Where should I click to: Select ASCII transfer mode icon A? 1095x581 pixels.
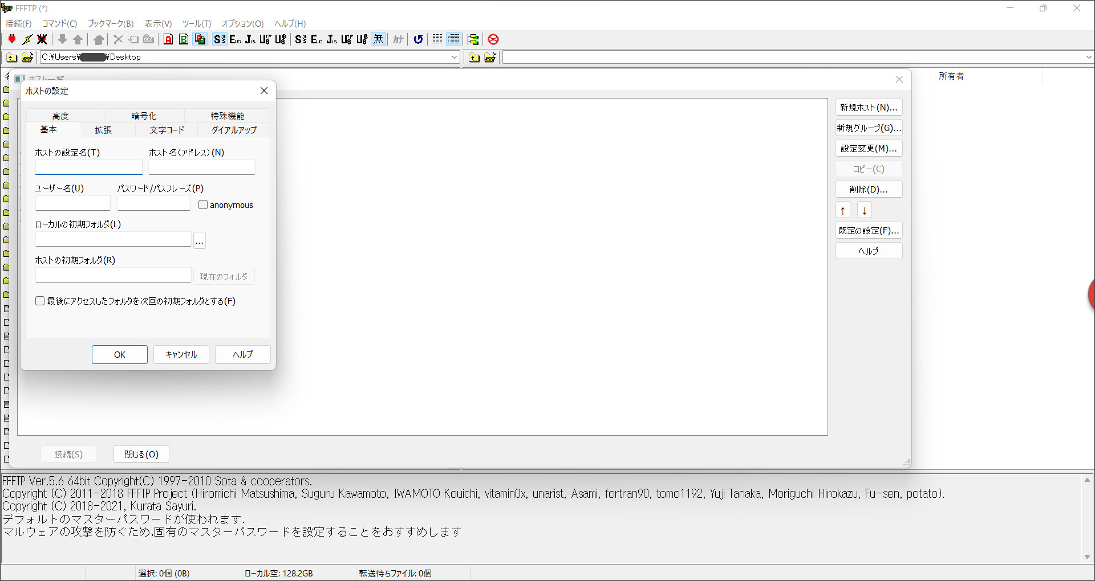168,39
